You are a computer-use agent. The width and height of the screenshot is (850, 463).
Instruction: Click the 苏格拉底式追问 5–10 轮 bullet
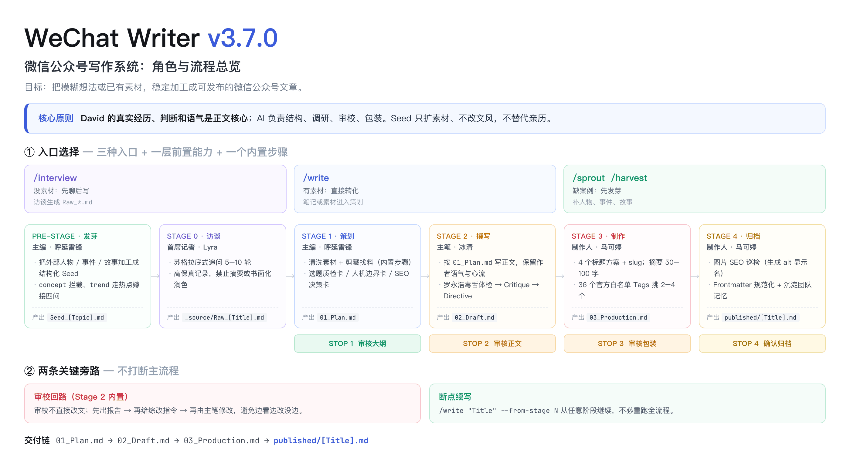point(212,262)
